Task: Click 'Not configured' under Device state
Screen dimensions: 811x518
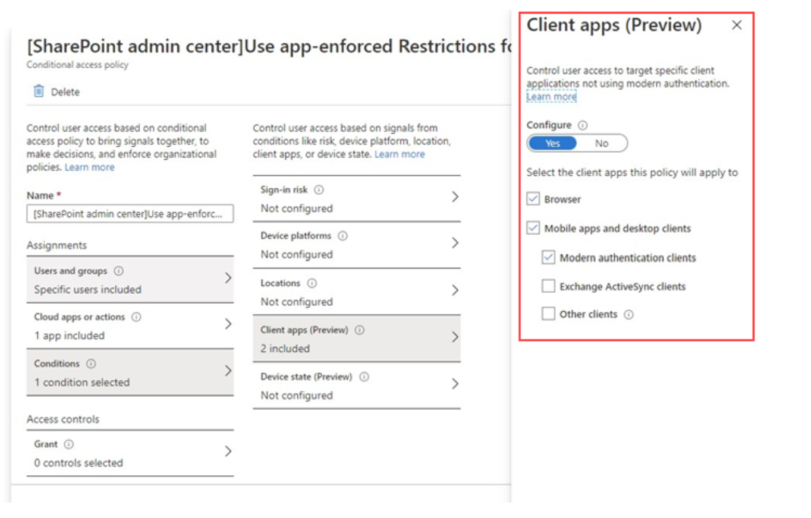Action: (x=297, y=396)
